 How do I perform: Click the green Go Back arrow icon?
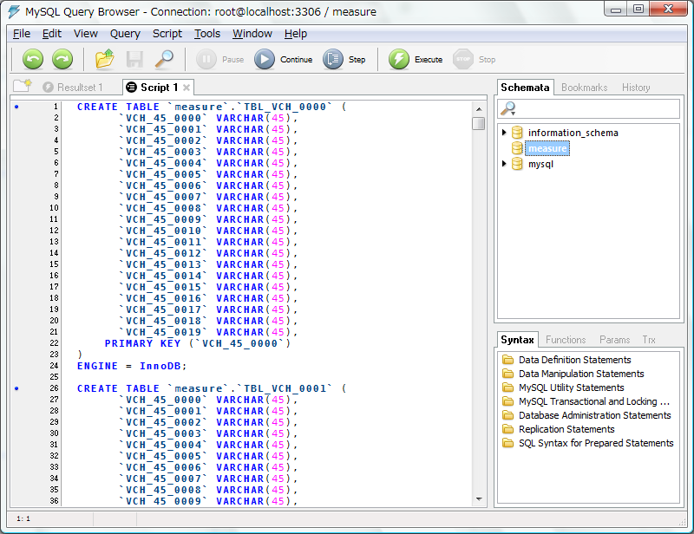[x=33, y=59]
